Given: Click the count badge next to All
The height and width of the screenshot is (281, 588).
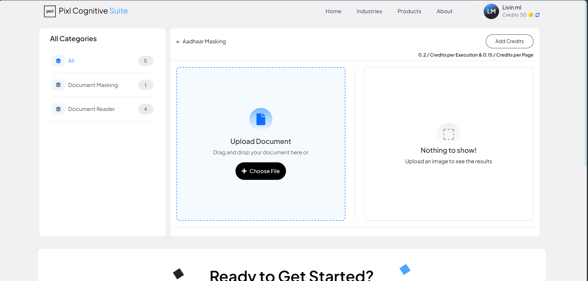Looking at the screenshot, I should pyautogui.click(x=145, y=61).
